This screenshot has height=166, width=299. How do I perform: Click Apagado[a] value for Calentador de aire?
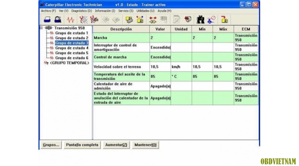click(160, 86)
